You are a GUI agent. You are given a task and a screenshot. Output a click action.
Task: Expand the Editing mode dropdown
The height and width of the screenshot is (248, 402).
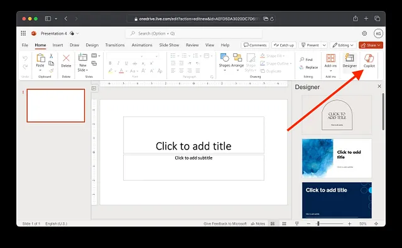coord(344,45)
